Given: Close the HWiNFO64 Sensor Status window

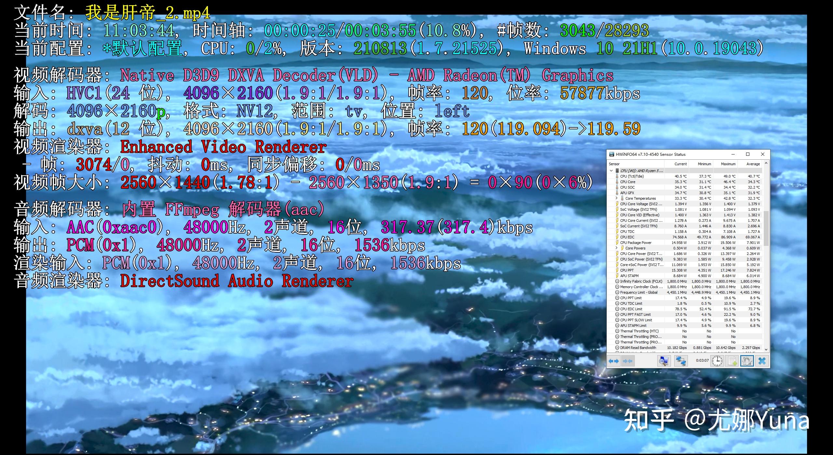Looking at the screenshot, I should [x=762, y=154].
